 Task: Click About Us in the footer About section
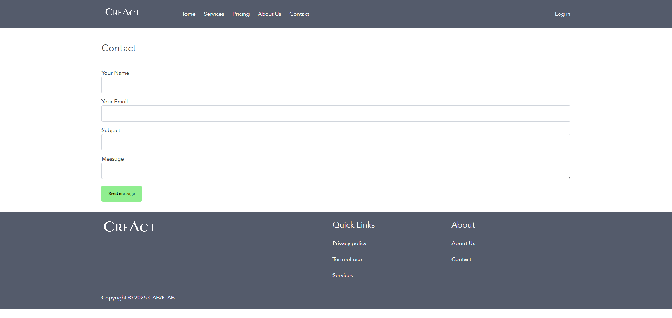(x=463, y=243)
